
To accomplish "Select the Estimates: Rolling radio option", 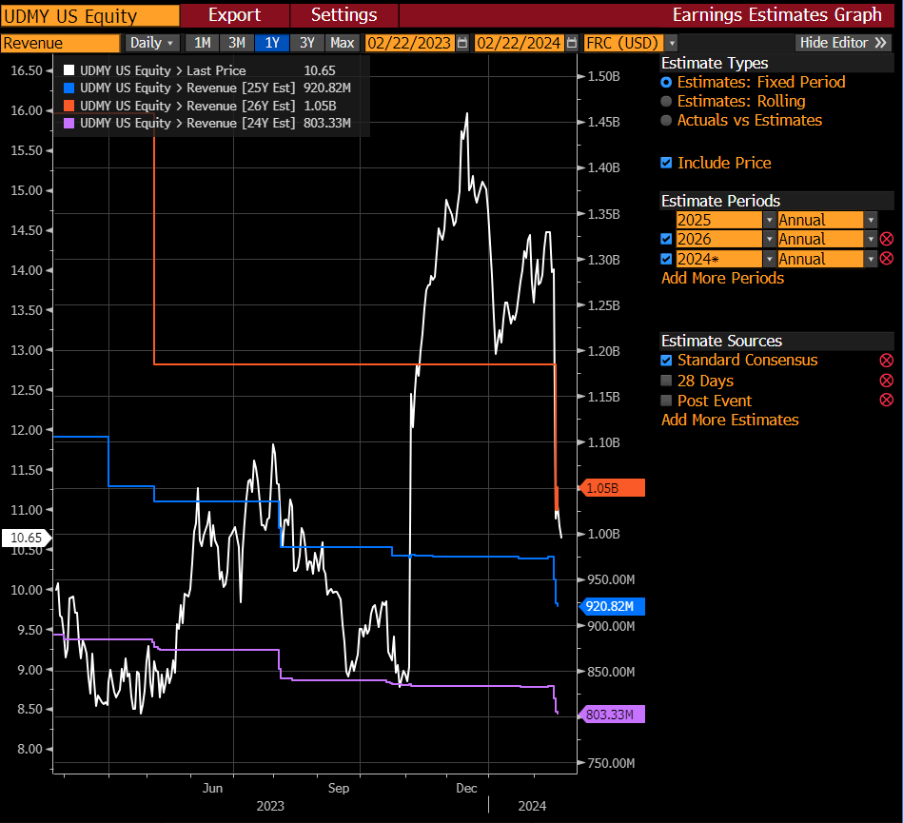I will pos(666,102).
